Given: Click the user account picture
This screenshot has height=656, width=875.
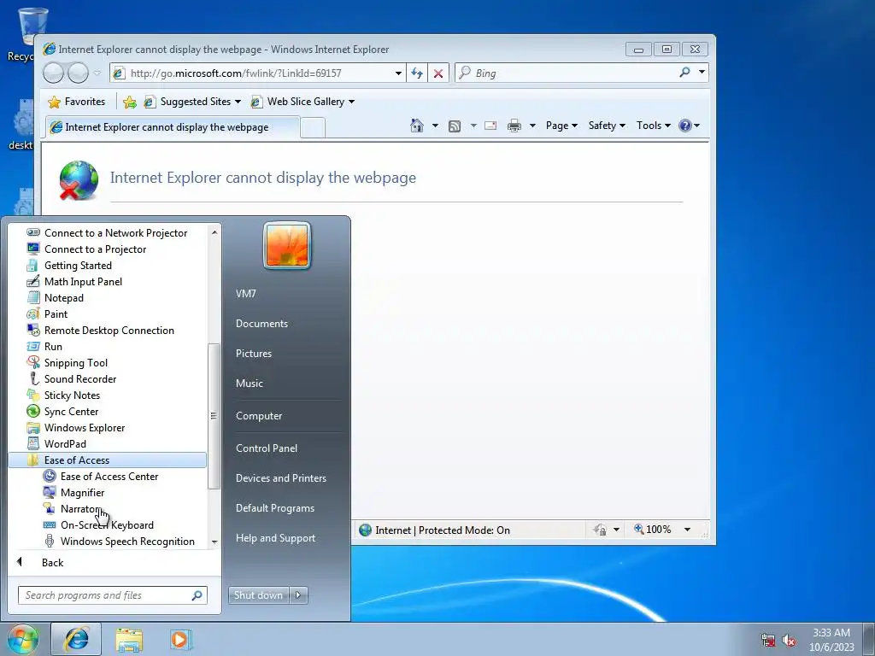Looking at the screenshot, I should (287, 245).
